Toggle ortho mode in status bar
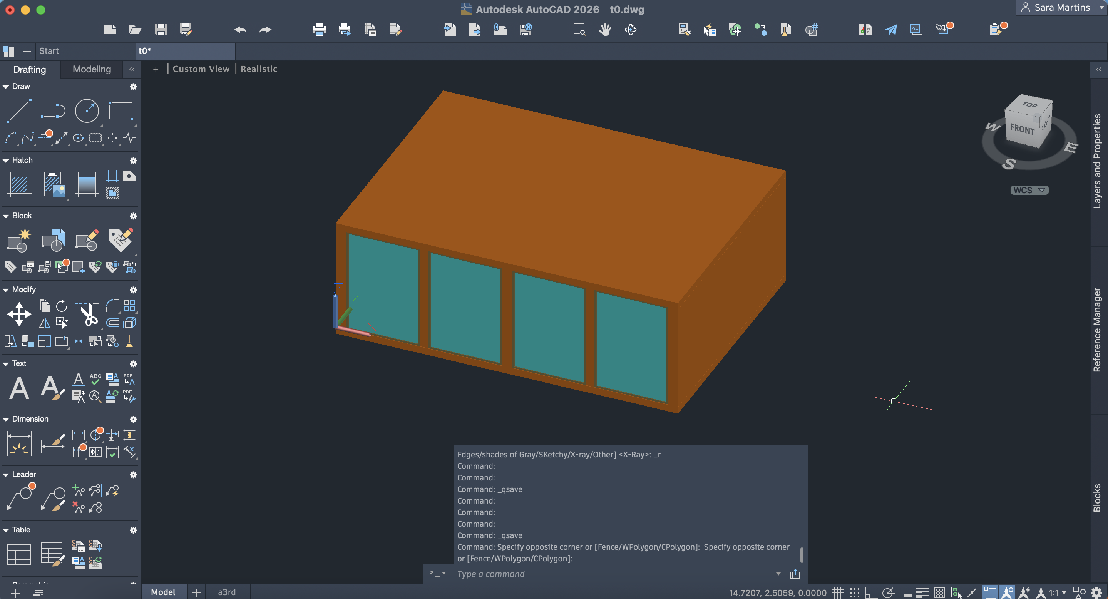This screenshot has height=599, width=1108. tap(871, 592)
